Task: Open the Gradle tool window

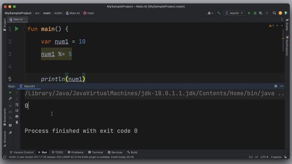Action: (287, 25)
